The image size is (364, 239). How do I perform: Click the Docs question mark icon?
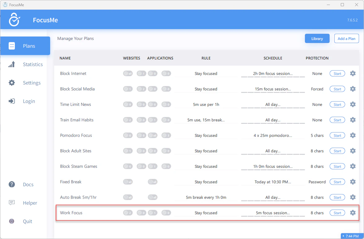[12, 185]
